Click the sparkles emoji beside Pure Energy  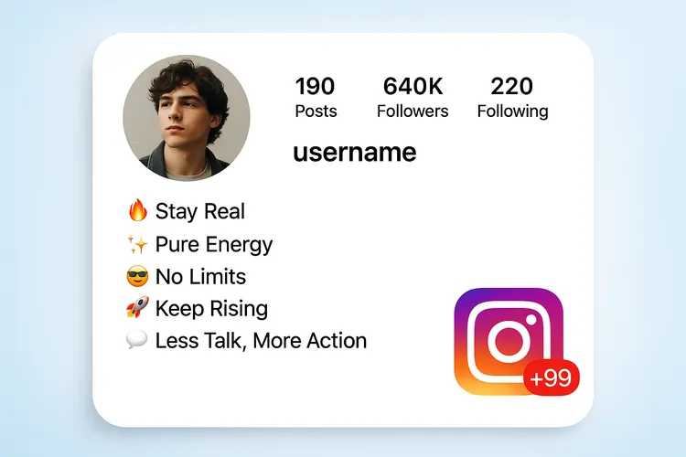137,244
